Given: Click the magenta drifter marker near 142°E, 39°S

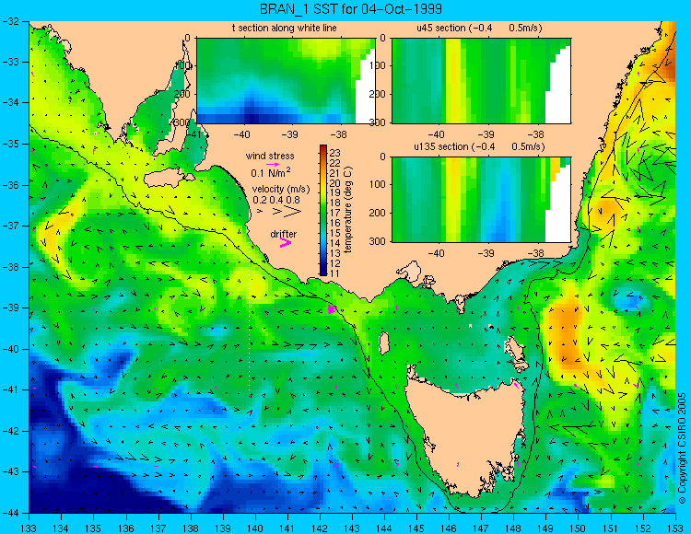Looking at the screenshot, I should coord(332,309).
